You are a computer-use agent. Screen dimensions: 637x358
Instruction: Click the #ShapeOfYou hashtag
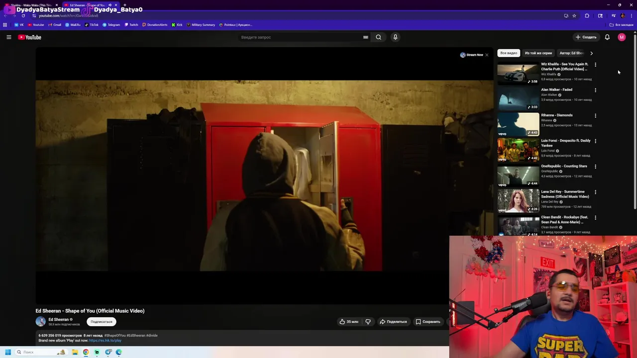[x=115, y=336]
